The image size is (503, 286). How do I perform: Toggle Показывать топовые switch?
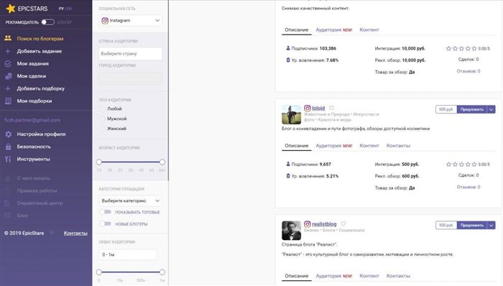click(105, 212)
